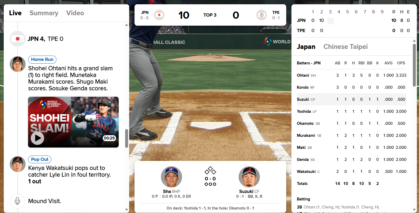Image resolution: width=419 pixels, height=213 pixels.
Task: Click the Chinese Taipei flag icon in scoreboard
Action: point(262,15)
